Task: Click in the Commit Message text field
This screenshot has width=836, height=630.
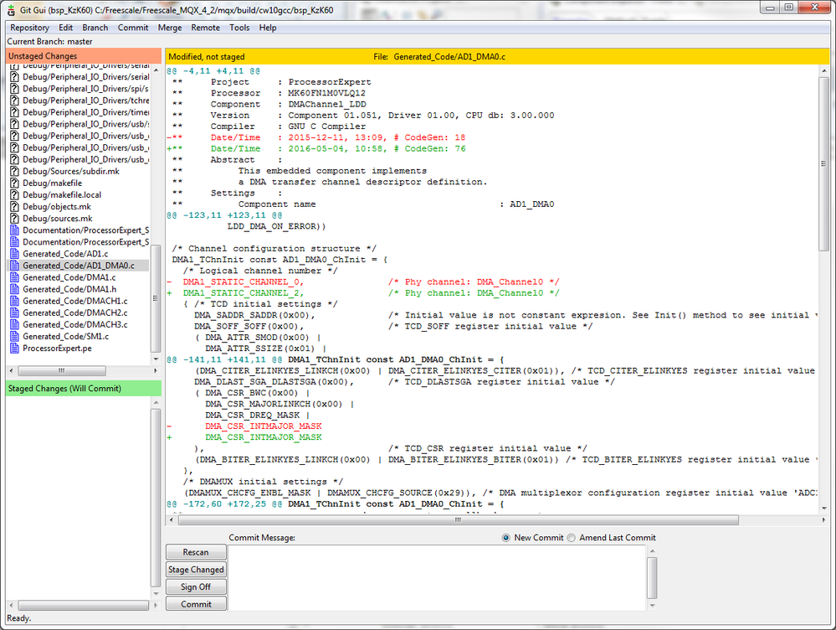Action: click(437, 577)
